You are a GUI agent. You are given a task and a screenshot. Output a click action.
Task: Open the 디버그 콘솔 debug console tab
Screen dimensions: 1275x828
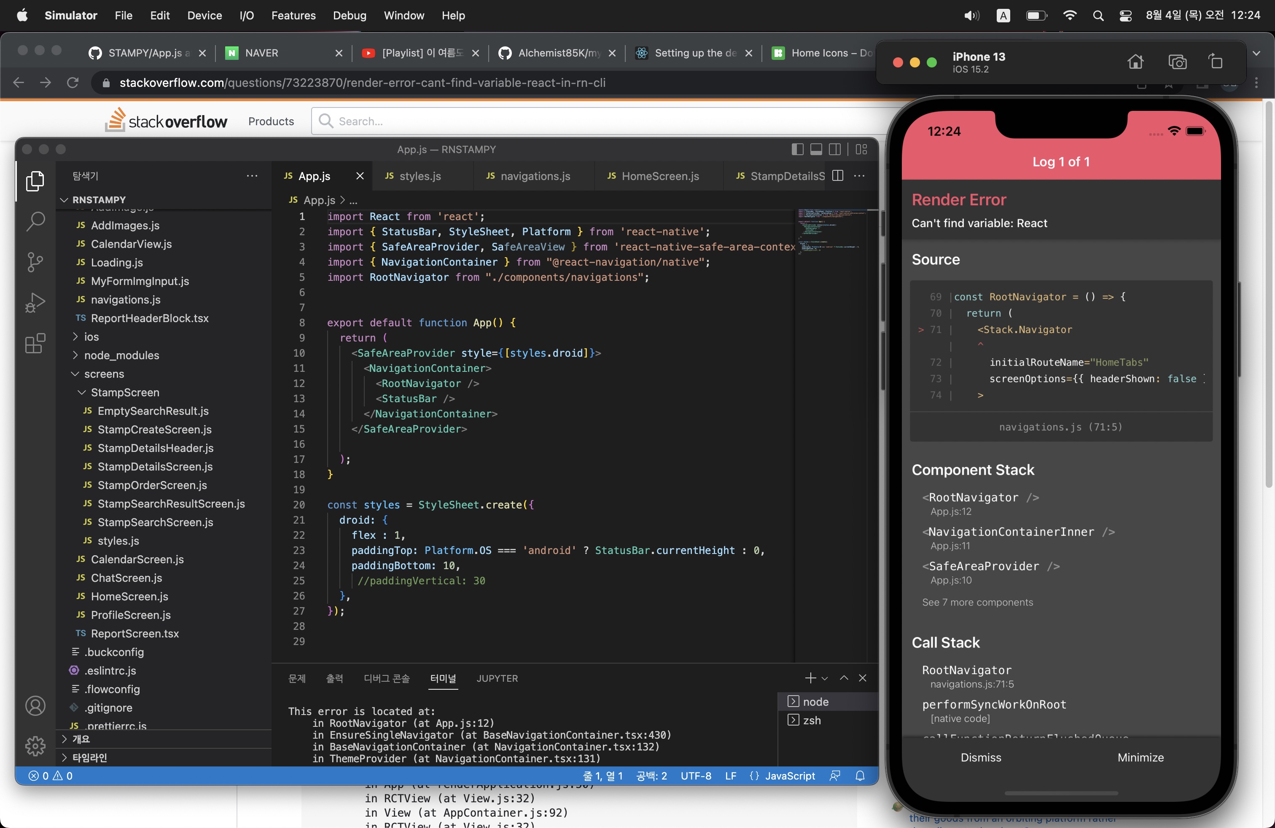[x=387, y=679]
